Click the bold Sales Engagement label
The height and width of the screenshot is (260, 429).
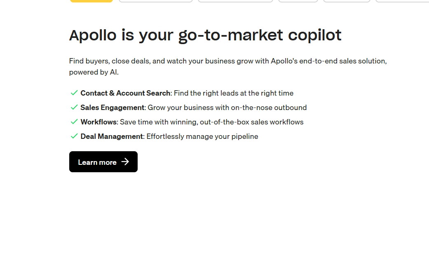[113, 108]
